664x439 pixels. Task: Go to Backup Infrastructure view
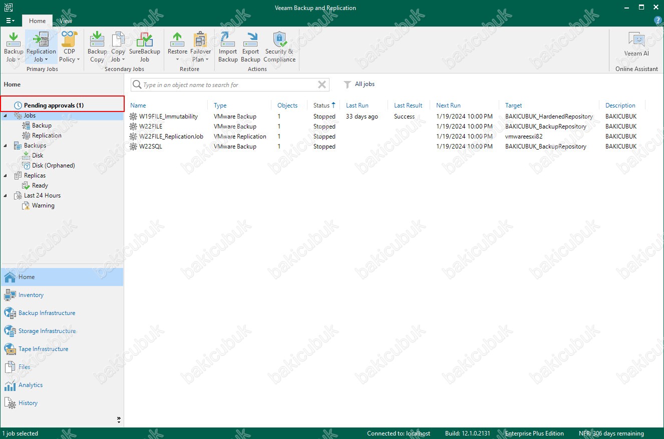pyautogui.click(x=47, y=313)
